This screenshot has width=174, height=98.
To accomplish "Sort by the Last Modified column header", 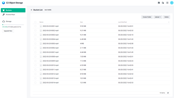I will pos(122,22).
